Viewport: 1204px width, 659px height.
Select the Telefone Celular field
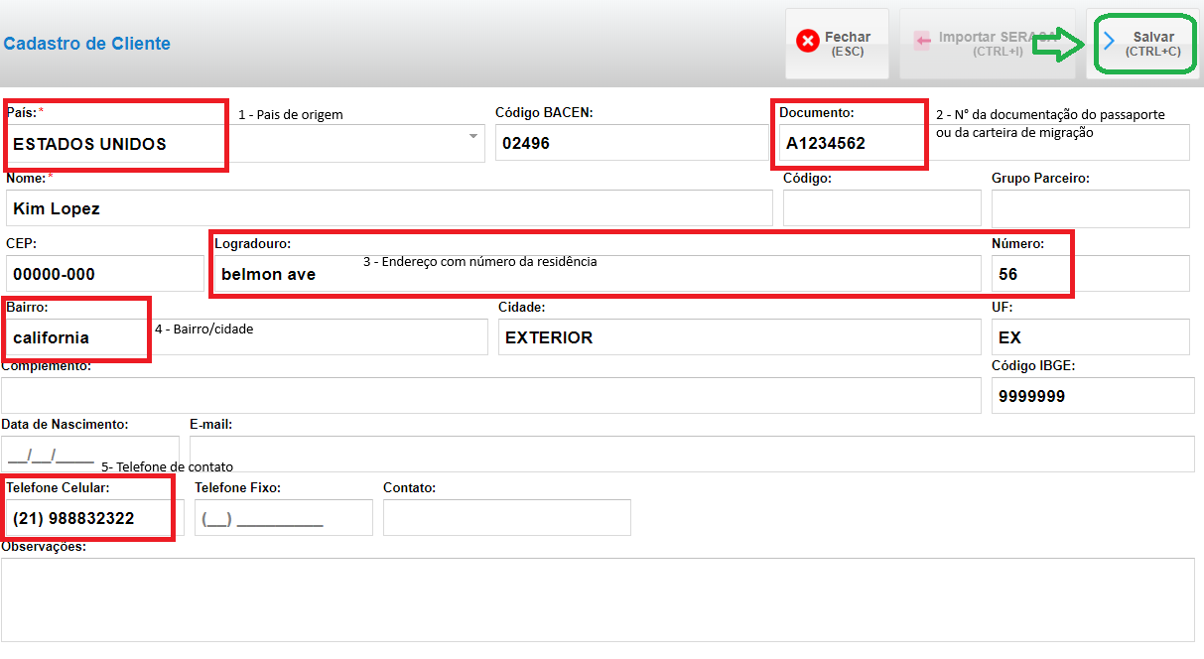[x=91, y=518]
